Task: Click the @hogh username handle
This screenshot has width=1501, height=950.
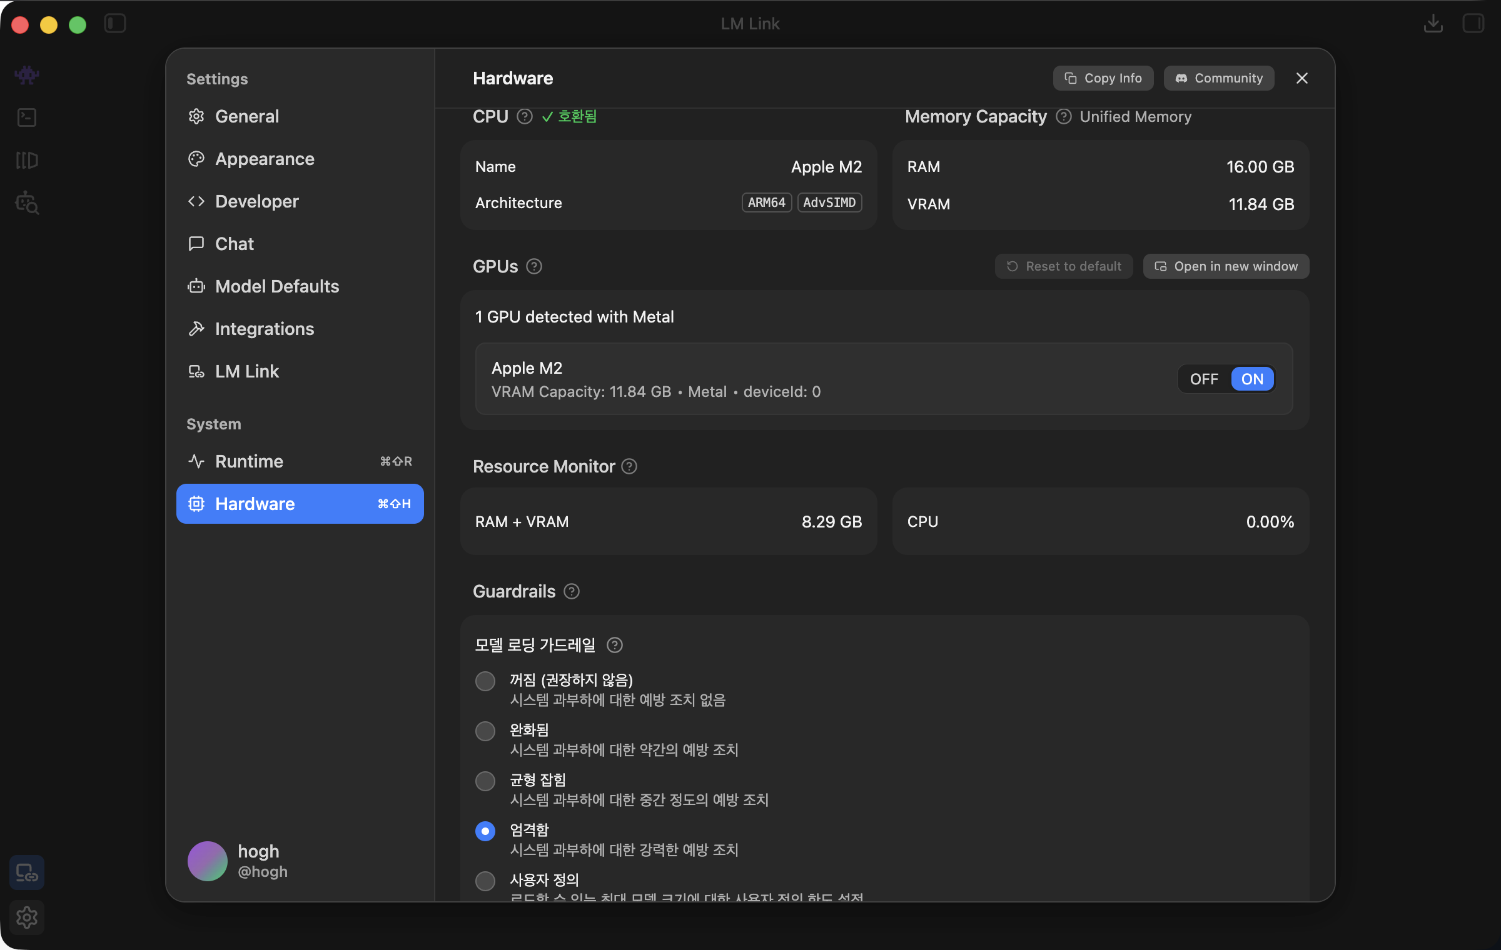Action: (263, 872)
